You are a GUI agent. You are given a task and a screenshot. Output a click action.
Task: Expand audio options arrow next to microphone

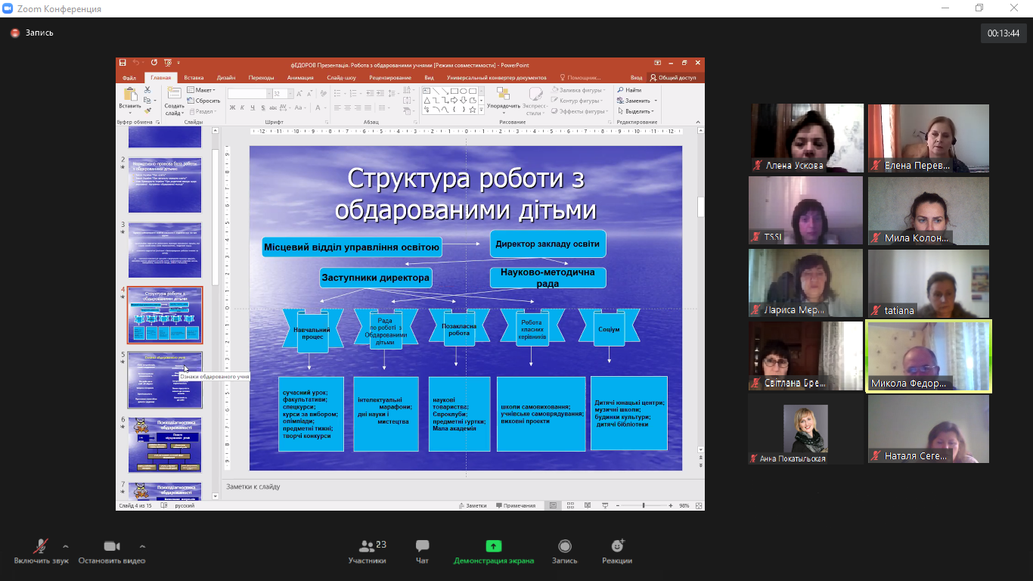(66, 546)
